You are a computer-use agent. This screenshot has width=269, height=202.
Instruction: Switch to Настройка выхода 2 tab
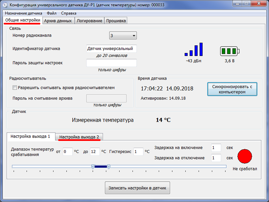(x=79, y=137)
